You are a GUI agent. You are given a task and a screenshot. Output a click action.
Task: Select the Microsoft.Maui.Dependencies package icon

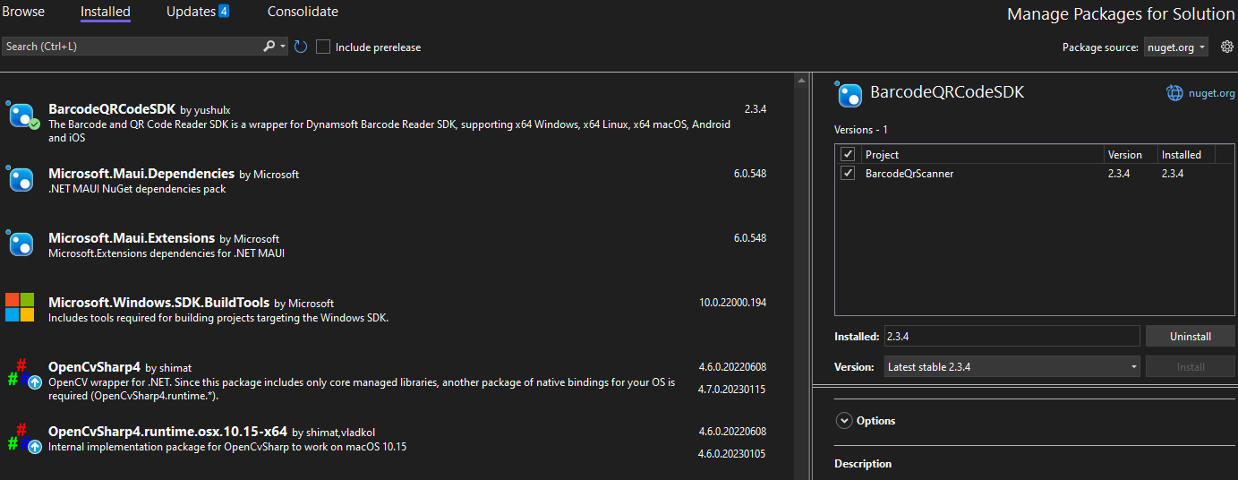(21, 179)
